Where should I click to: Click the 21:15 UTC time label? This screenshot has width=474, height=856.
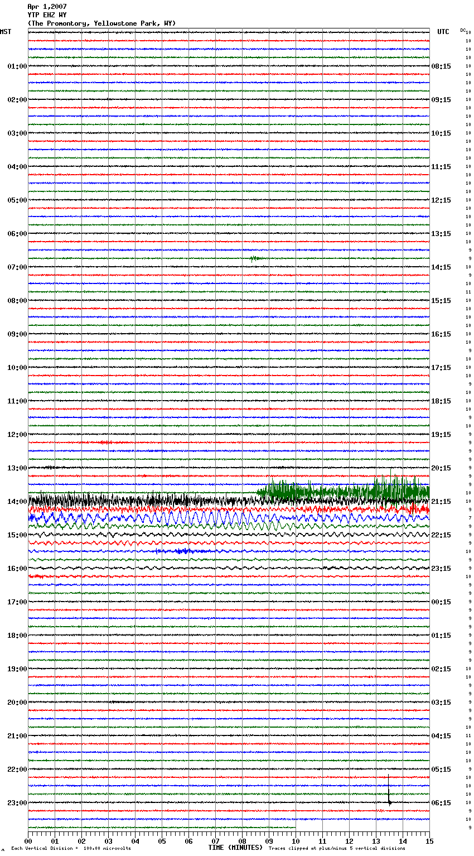(441, 502)
